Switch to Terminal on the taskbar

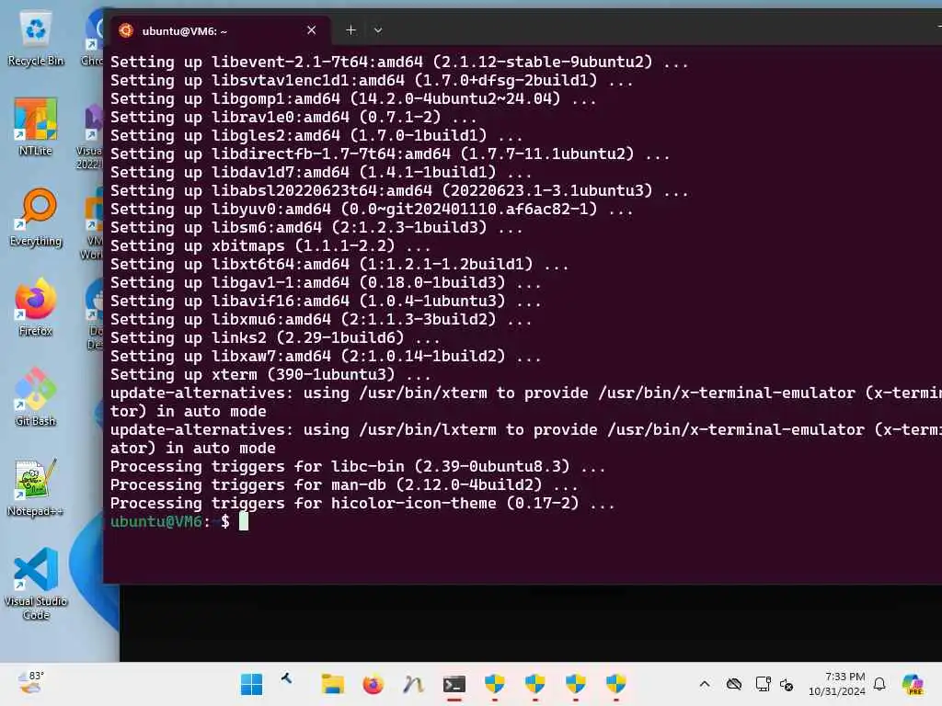coord(454,684)
